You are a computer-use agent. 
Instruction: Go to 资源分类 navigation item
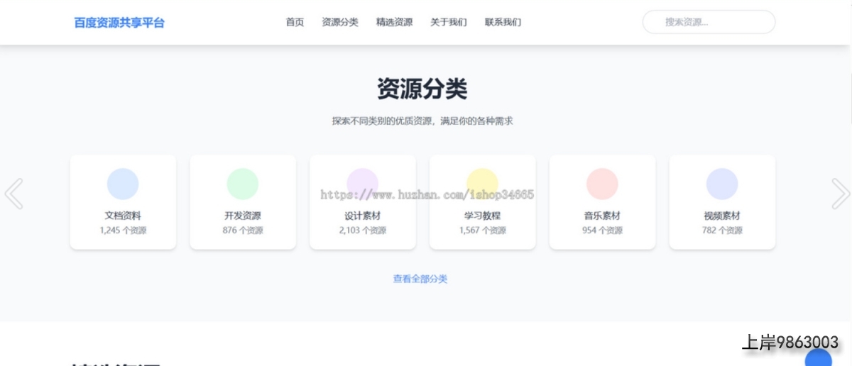[x=340, y=22]
